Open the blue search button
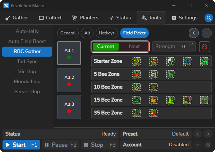The image size is (215, 152). point(209,18)
